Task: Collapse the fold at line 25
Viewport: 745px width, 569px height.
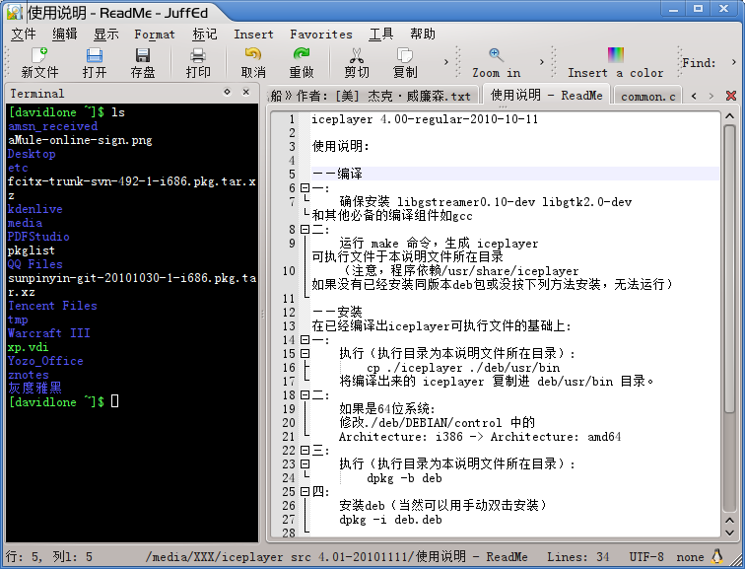Action: [x=305, y=491]
